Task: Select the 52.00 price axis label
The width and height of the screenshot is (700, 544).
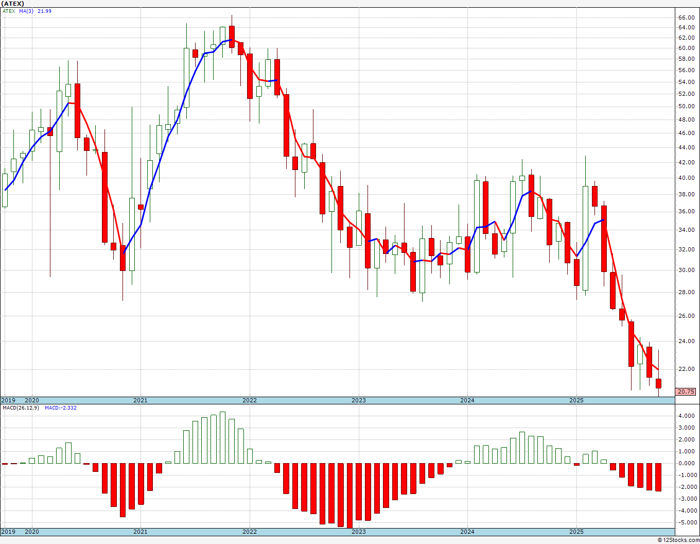Action: pos(686,94)
